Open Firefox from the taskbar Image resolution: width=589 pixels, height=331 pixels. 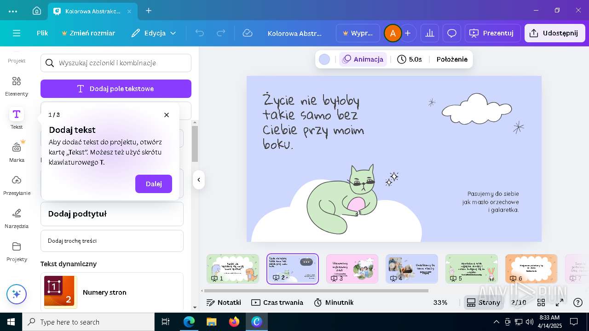[234, 322]
